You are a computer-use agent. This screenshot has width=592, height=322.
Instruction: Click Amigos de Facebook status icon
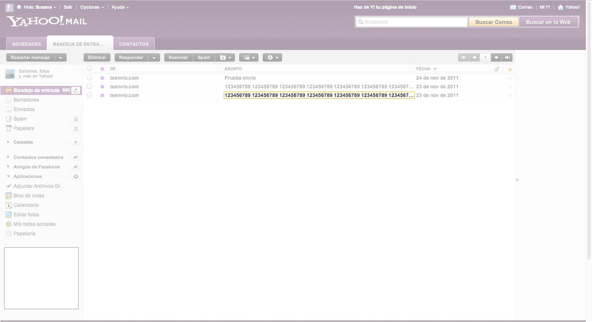click(76, 167)
